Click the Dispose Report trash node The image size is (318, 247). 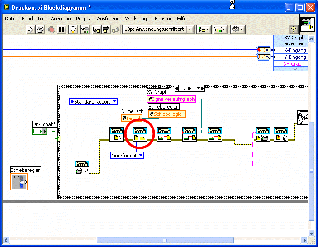[x=280, y=134]
